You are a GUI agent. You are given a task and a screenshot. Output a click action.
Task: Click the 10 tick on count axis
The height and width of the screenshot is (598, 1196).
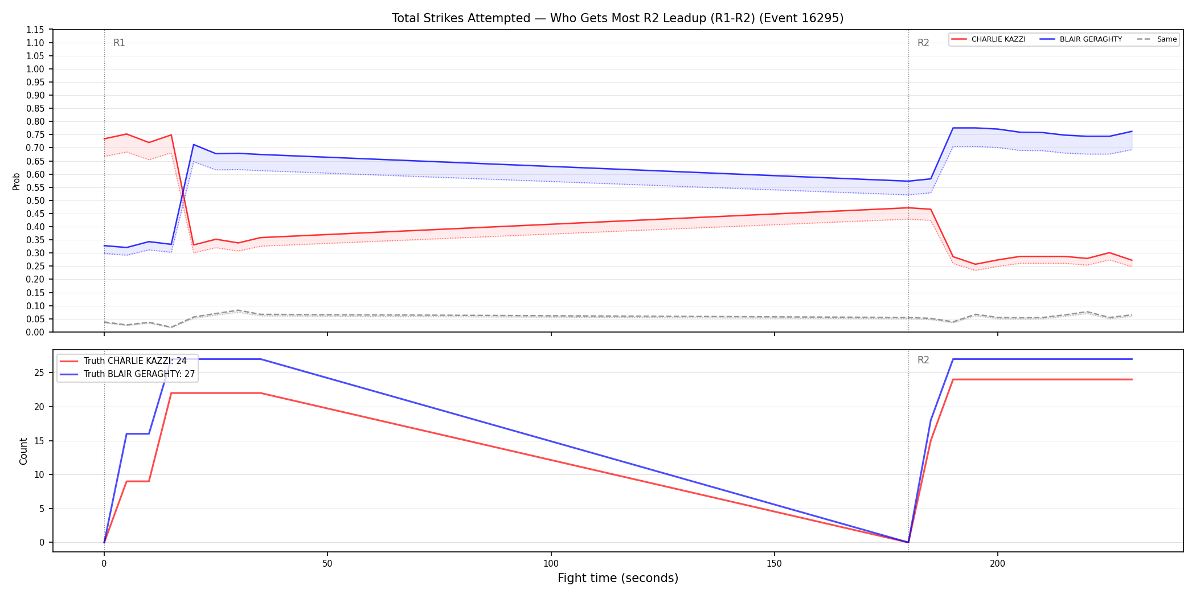coord(39,474)
